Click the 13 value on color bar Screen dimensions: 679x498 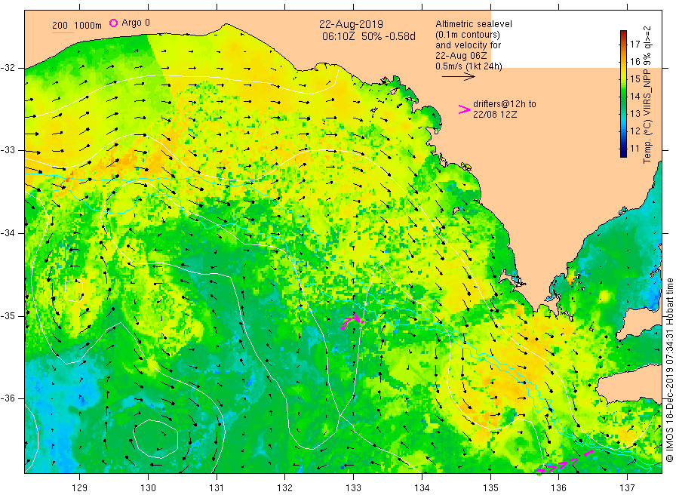click(634, 113)
